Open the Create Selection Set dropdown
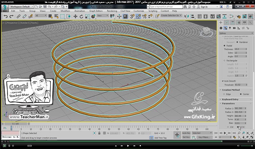 171,15
